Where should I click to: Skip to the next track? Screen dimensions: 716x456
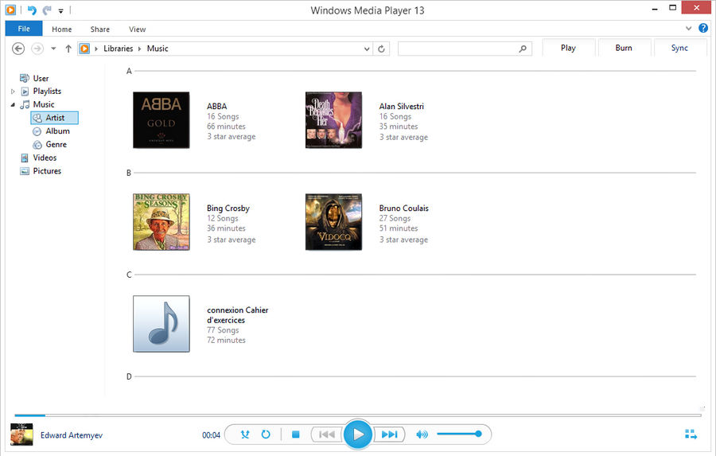389,434
